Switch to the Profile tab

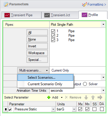(93, 15)
